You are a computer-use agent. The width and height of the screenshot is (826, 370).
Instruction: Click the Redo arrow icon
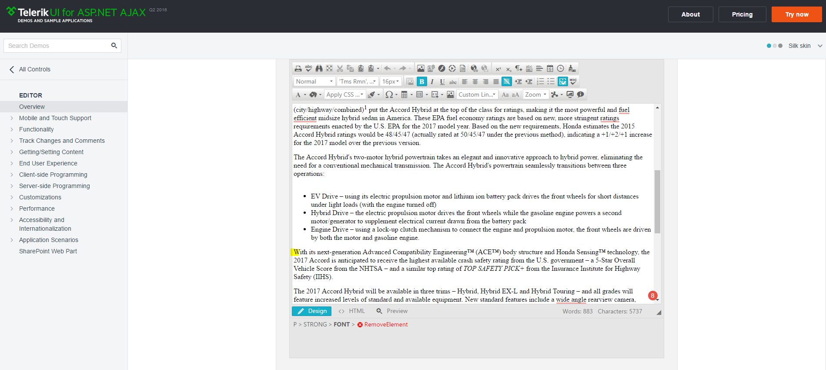403,68
